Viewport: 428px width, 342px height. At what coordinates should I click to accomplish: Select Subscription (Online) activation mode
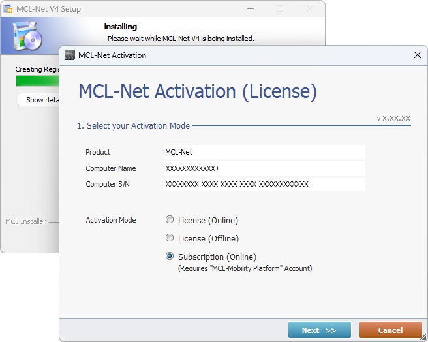point(170,256)
